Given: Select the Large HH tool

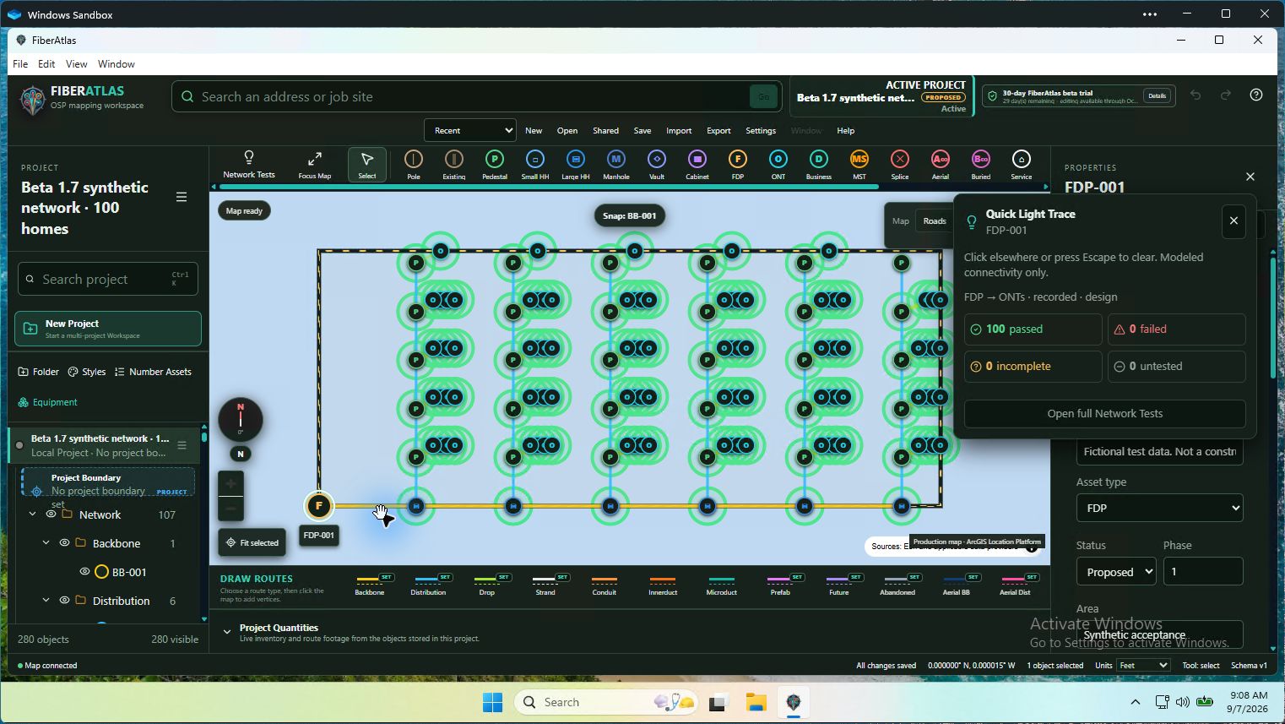Looking at the screenshot, I should pos(576,164).
